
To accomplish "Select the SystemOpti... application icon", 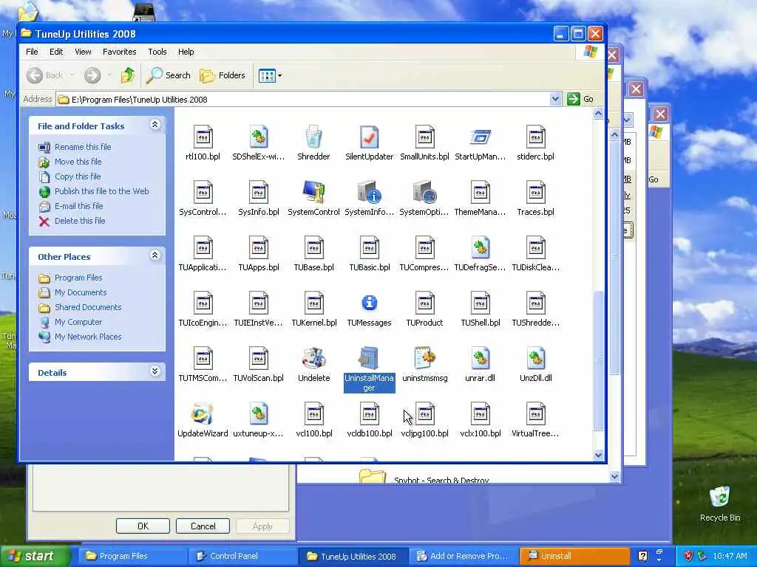I will pyautogui.click(x=425, y=193).
